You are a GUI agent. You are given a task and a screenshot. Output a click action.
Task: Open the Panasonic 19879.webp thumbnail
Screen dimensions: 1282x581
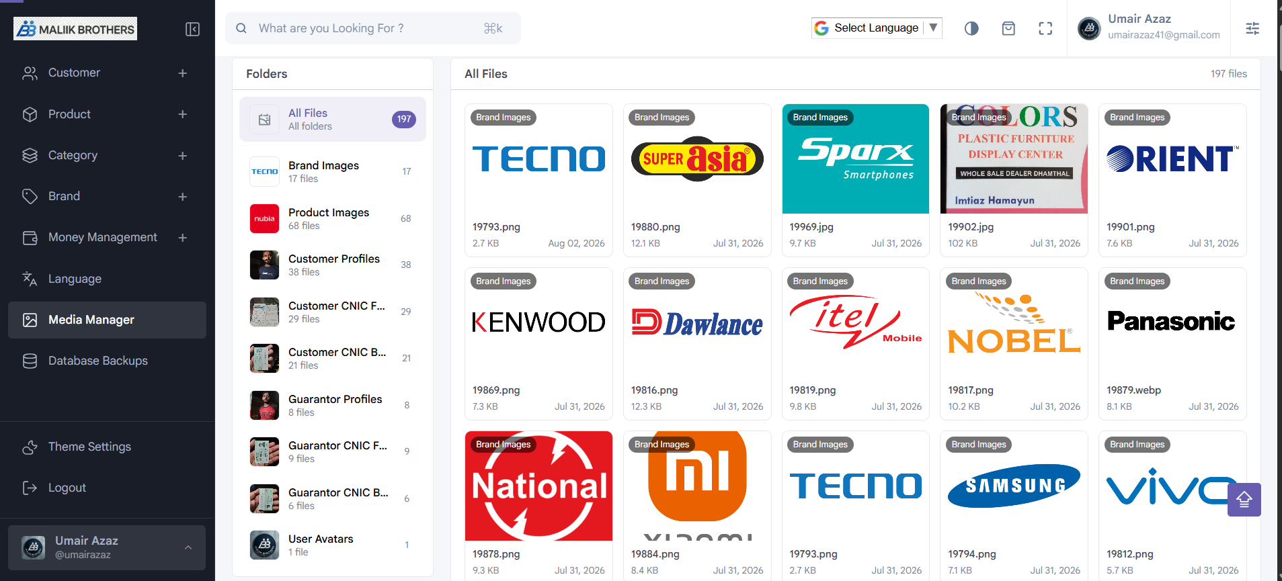[x=1172, y=322]
